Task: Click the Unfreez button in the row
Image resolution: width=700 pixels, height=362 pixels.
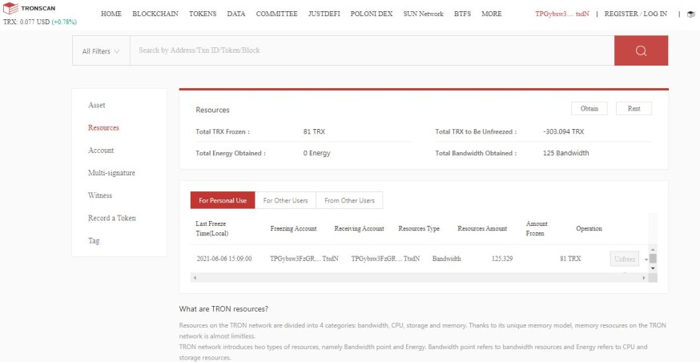Action: point(625,259)
